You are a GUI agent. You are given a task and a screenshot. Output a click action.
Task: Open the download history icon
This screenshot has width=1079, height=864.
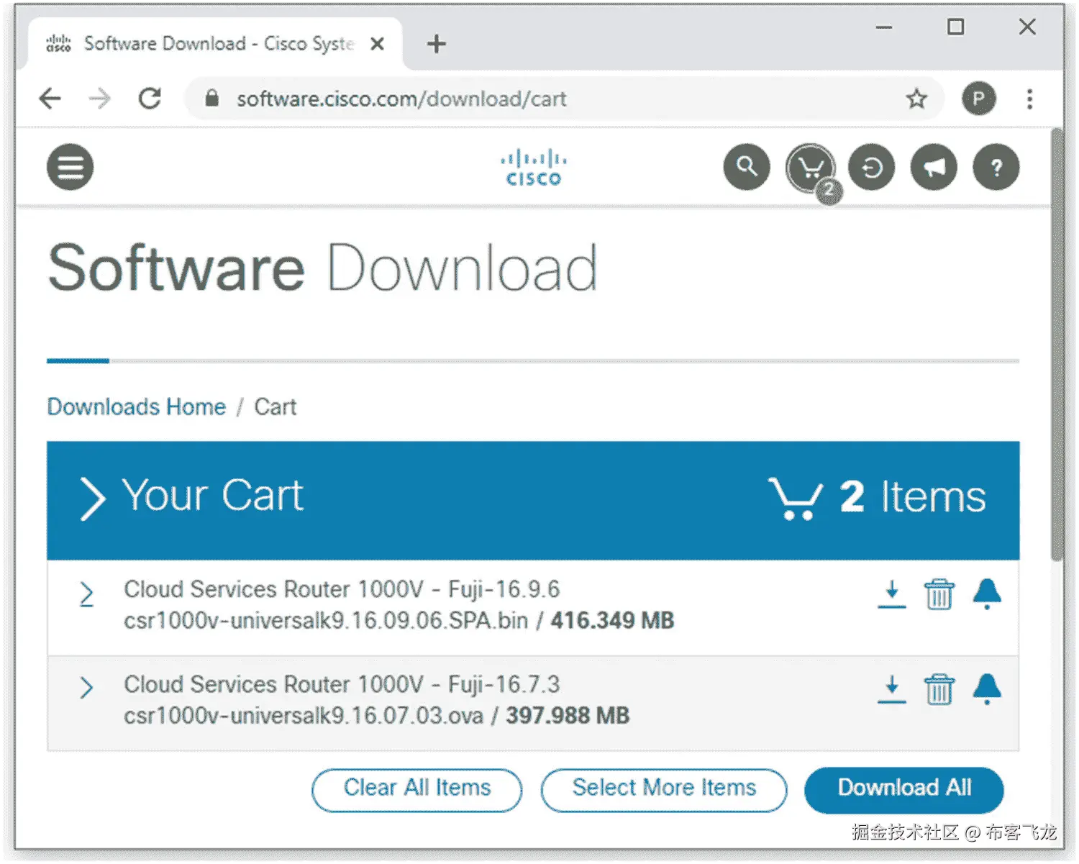pos(871,168)
